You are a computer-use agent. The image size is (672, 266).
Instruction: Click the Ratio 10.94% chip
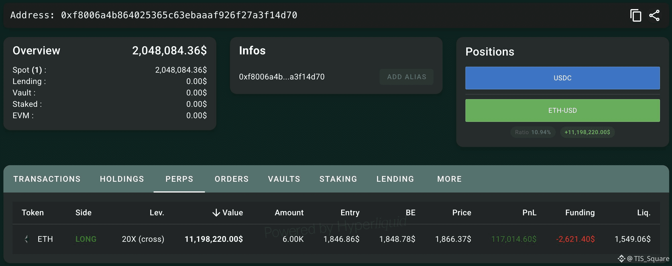click(533, 132)
